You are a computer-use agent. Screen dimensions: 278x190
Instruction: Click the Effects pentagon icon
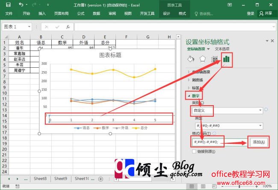pos(202,59)
